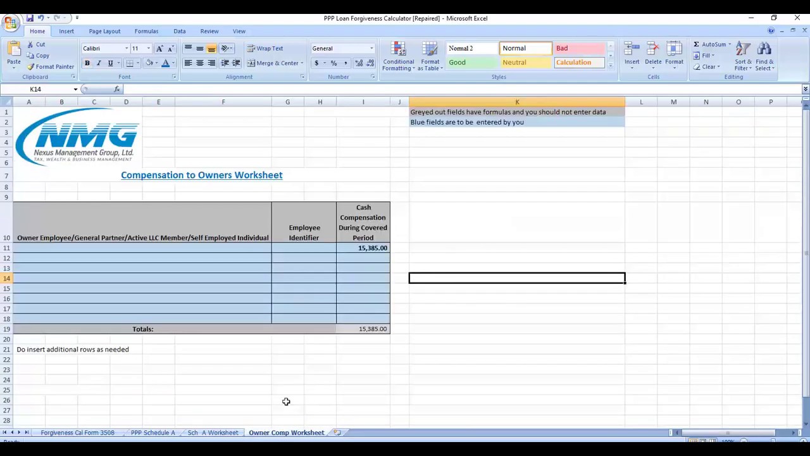Insert cells button in ribbon
The width and height of the screenshot is (810, 456).
pos(632,56)
